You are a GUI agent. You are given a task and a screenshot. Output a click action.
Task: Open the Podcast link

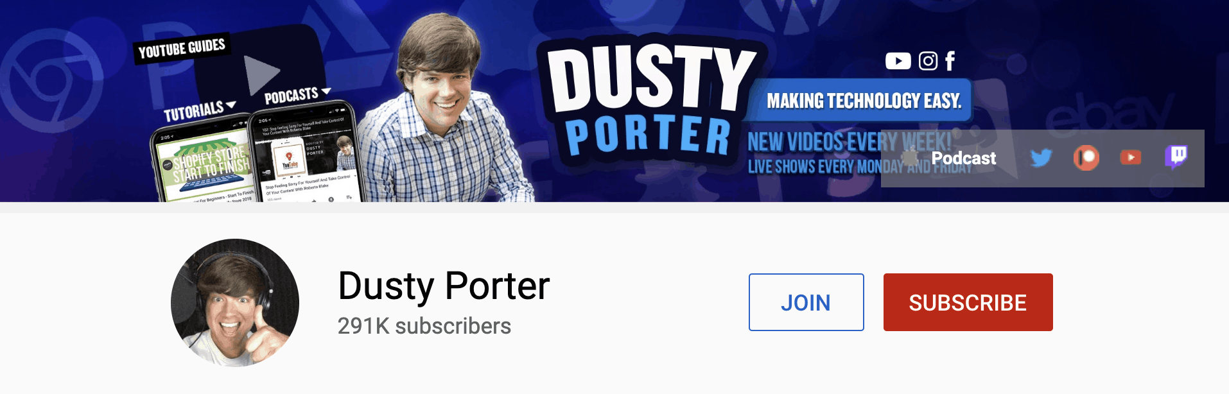[963, 158]
